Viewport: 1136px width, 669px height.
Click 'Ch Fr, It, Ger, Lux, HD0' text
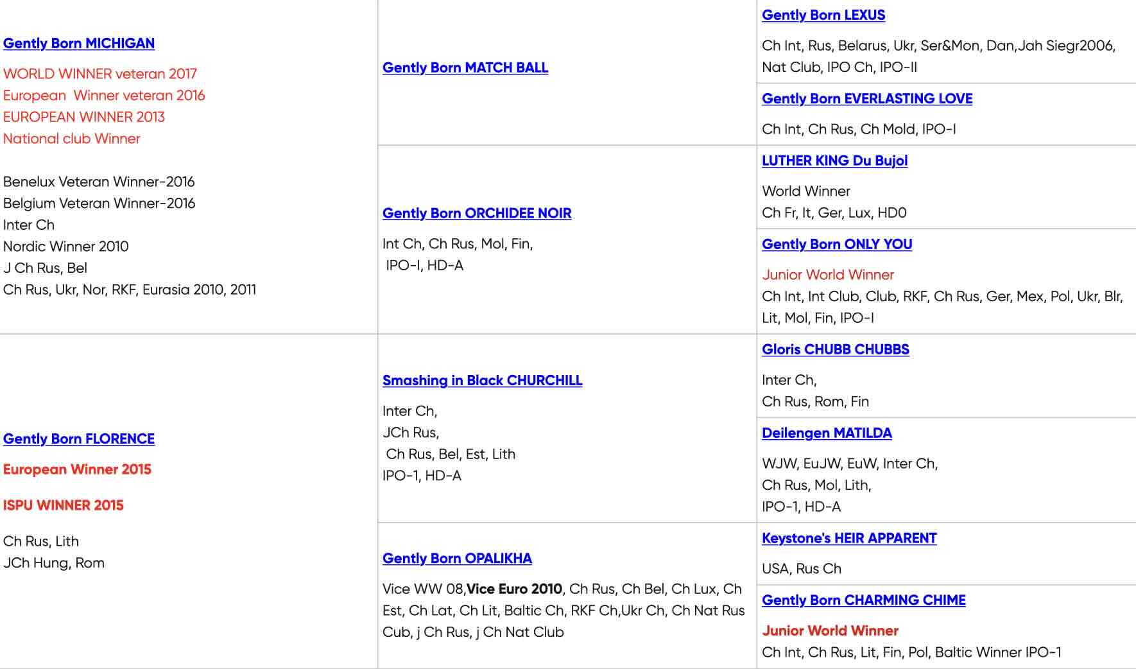pos(834,213)
